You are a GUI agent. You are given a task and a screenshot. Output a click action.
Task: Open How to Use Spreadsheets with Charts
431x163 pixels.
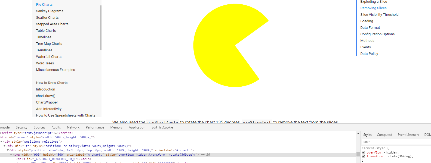click(66, 115)
